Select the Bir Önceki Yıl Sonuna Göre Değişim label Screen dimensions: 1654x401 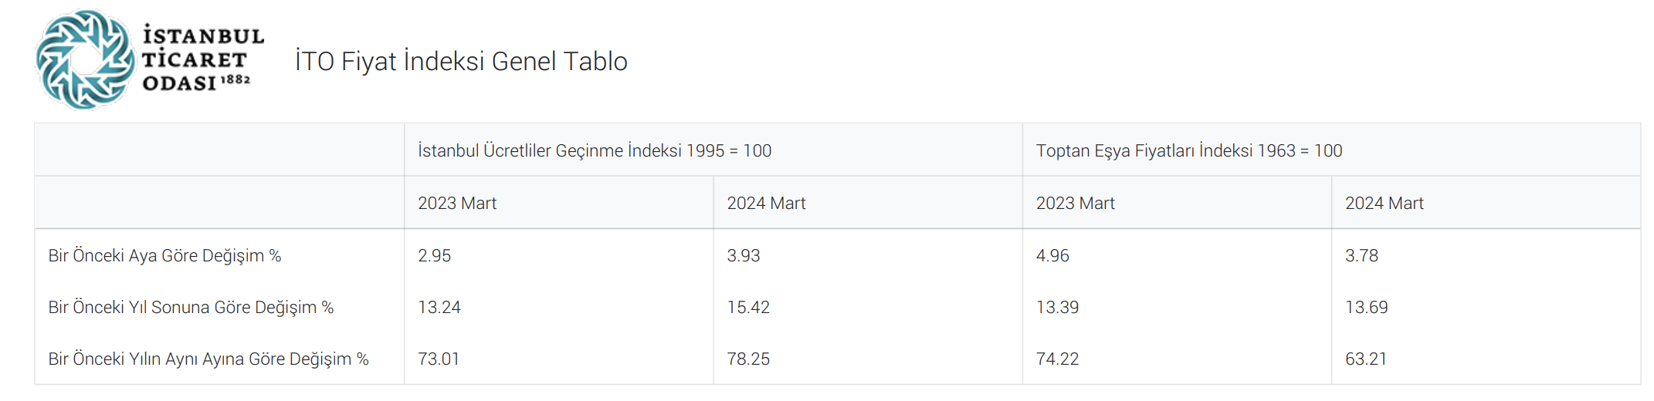(x=191, y=308)
